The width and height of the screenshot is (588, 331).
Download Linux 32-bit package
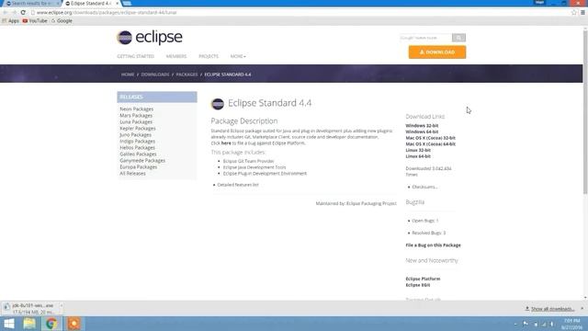coord(418,150)
